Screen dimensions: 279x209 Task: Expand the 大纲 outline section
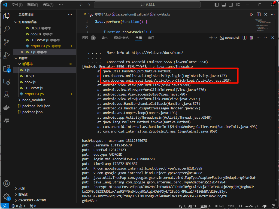tap(22, 188)
